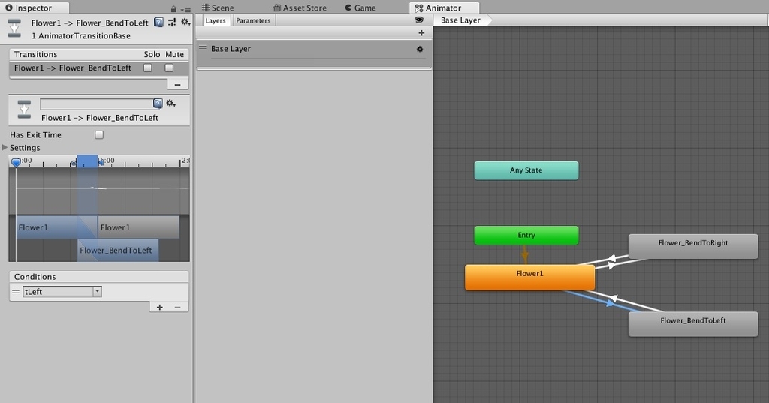The image size is (769, 403).
Task: Select the Flower_BendToLeft state node
Action: pos(693,324)
